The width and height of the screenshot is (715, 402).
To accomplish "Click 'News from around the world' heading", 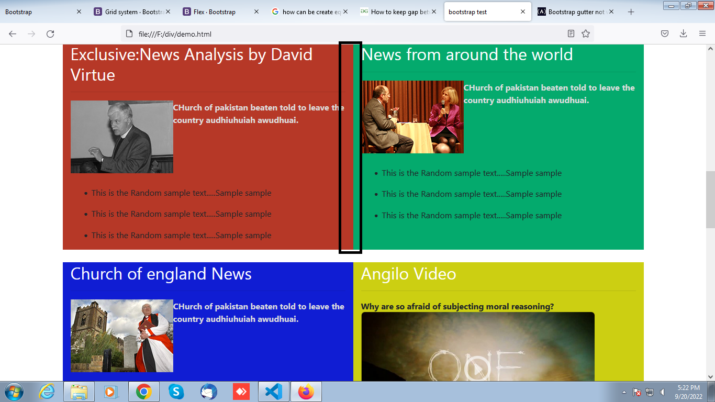I will 467,54.
